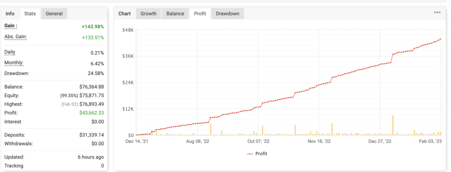The image size is (451, 172).
Task: Click the $31,339.14 deposits value
Action: point(91,135)
